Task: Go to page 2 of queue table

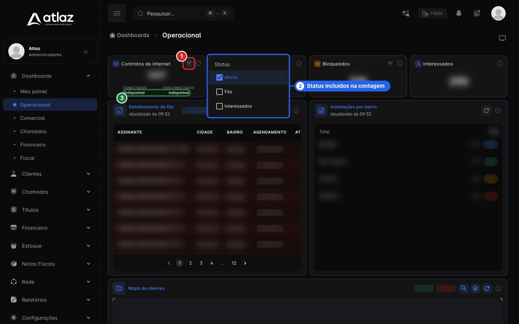Action: pyautogui.click(x=190, y=263)
